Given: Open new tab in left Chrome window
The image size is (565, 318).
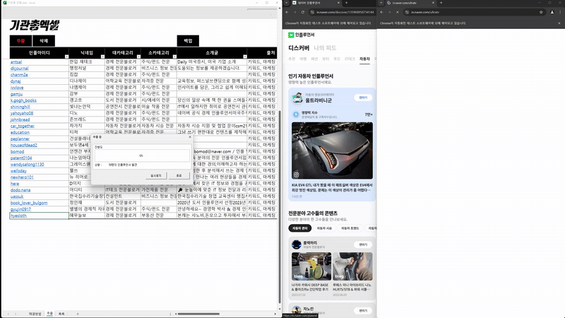Looking at the screenshot, I should pos(346,3).
